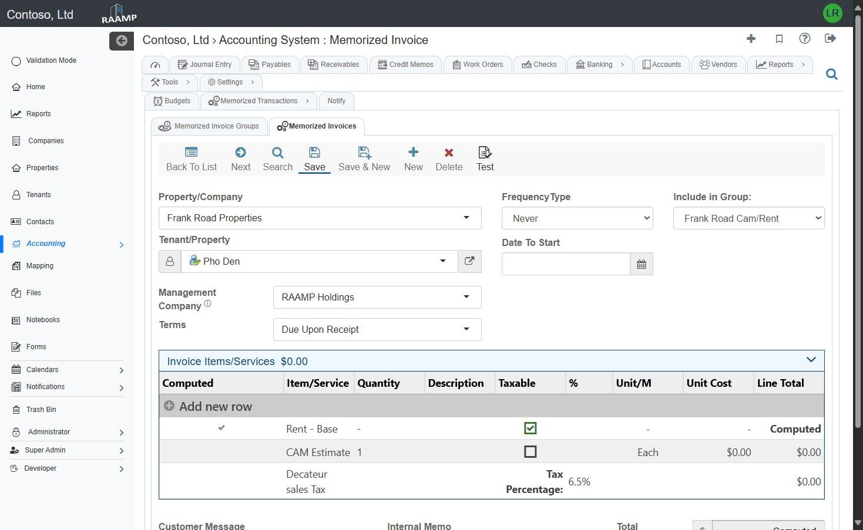Click the Date To Start input field

click(565, 264)
